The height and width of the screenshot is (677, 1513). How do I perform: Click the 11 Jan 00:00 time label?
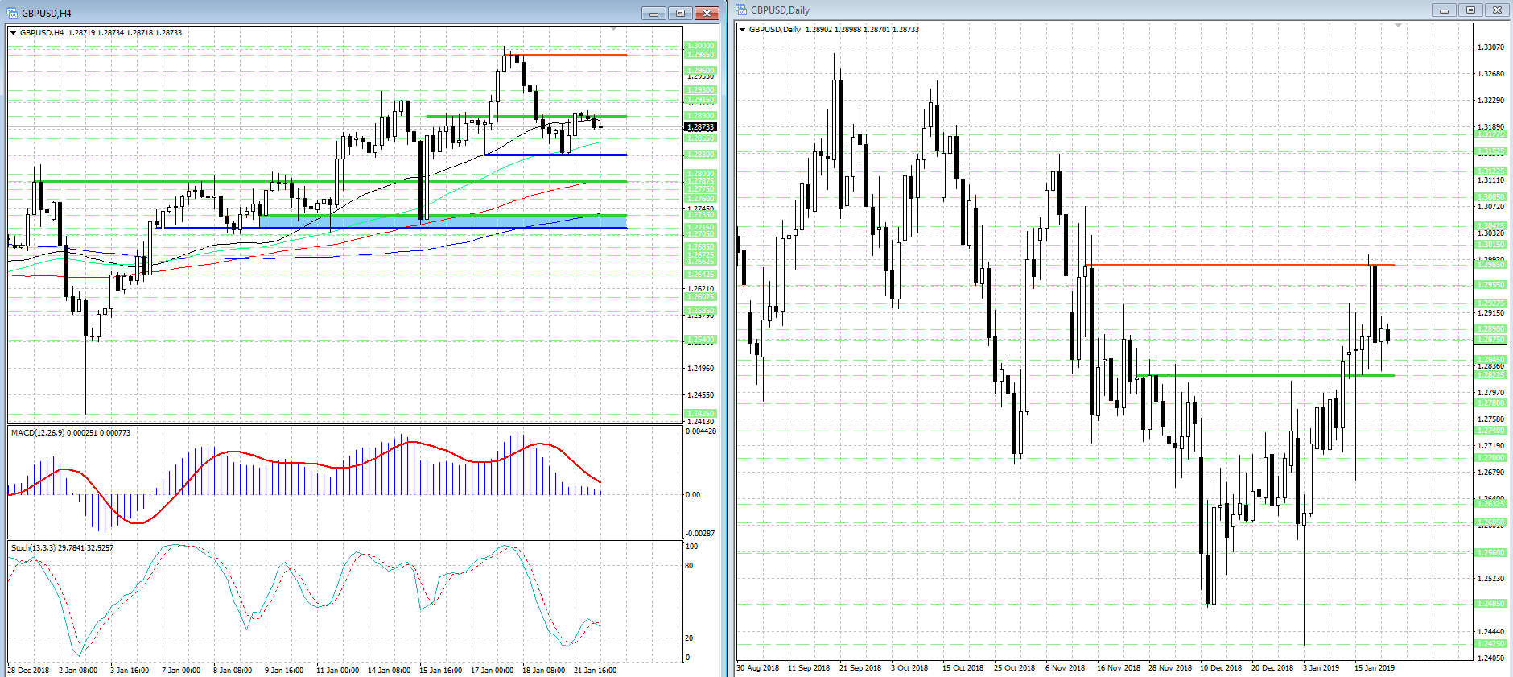[337, 671]
